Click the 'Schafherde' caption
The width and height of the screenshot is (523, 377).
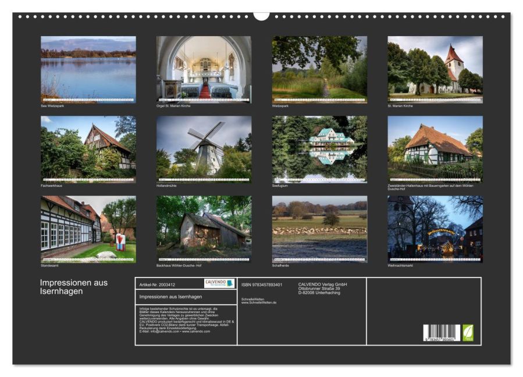[x=280, y=265]
